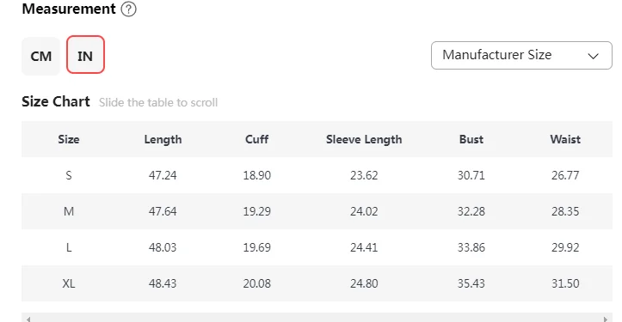
Task: Click the right scroll arrow of the table
Action: pyautogui.click(x=605, y=319)
